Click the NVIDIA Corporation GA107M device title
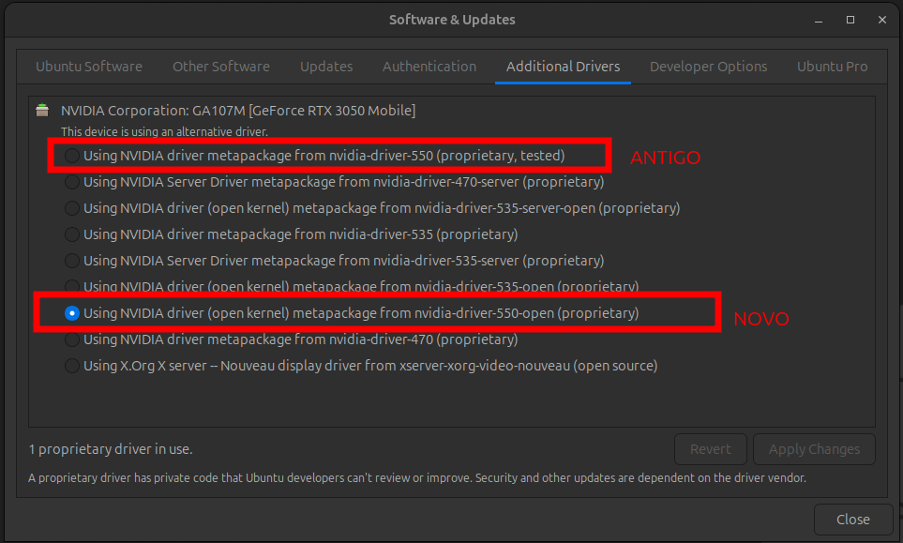Screen dimensions: 903x543 tap(238, 110)
